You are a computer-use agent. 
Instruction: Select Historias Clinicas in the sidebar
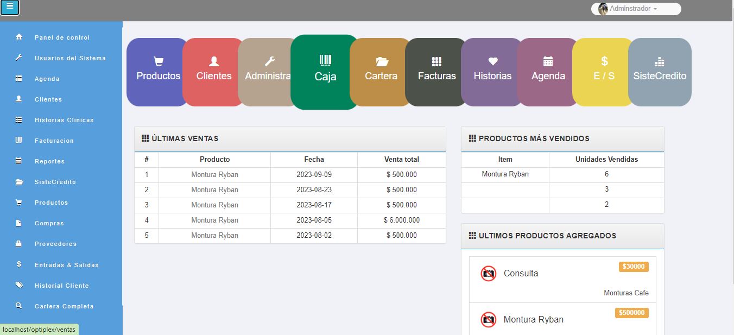click(x=64, y=120)
